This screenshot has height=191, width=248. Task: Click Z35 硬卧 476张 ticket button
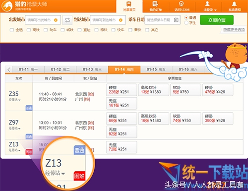[x=218, y=90]
